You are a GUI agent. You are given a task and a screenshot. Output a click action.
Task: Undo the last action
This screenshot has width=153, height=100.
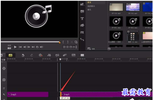pyautogui.click(x=23, y=55)
